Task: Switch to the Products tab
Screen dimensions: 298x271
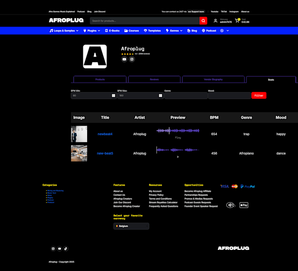Action: click(100, 79)
